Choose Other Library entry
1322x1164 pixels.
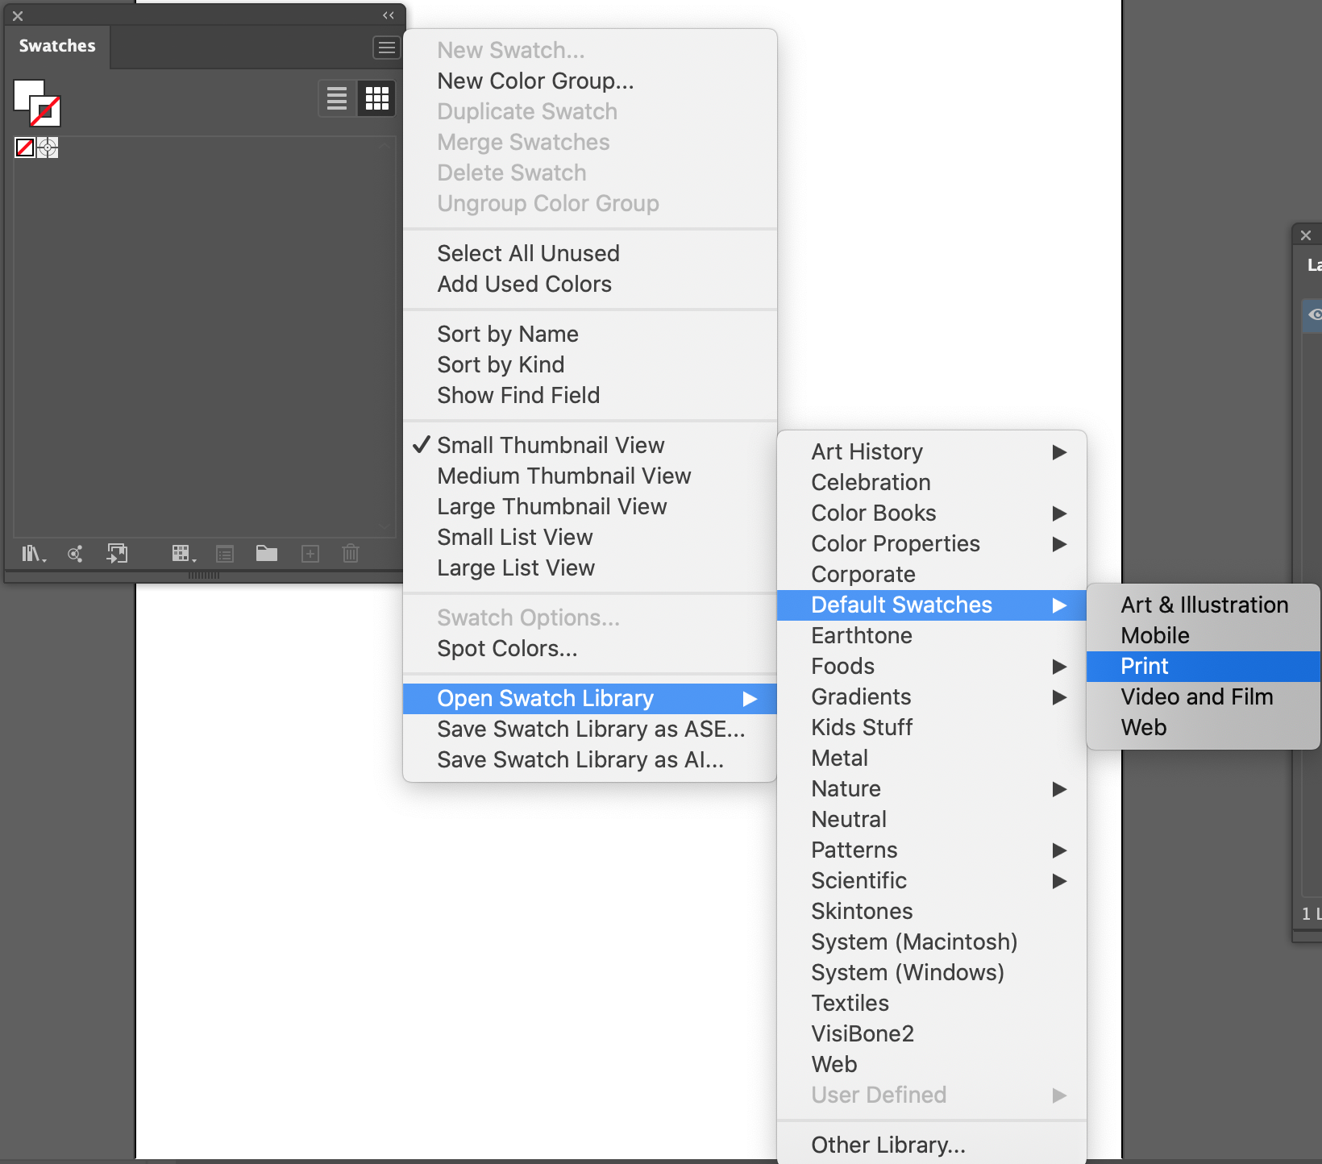coord(932,1145)
